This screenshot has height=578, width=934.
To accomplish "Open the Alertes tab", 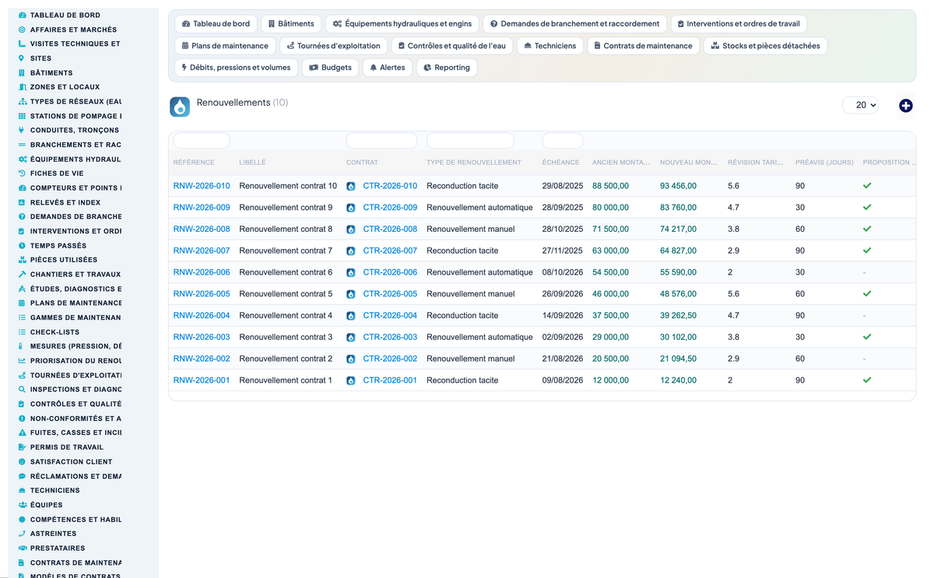I will point(388,68).
